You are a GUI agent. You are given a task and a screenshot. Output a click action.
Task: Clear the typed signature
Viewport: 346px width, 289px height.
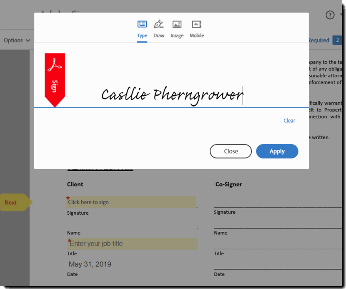tap(289, 121)
